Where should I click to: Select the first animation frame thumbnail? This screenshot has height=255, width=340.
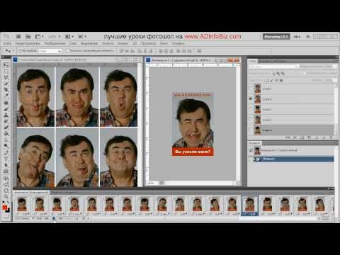pos(22,204)
